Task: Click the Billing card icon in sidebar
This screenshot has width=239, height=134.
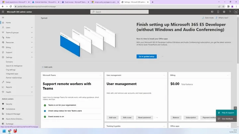Action: pos(3,47)
